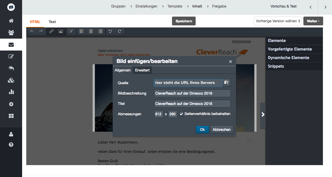Screen dimensions: 332x177
Task: Expand Vorgefertigte Elemente section
Action: pos(294,49)
